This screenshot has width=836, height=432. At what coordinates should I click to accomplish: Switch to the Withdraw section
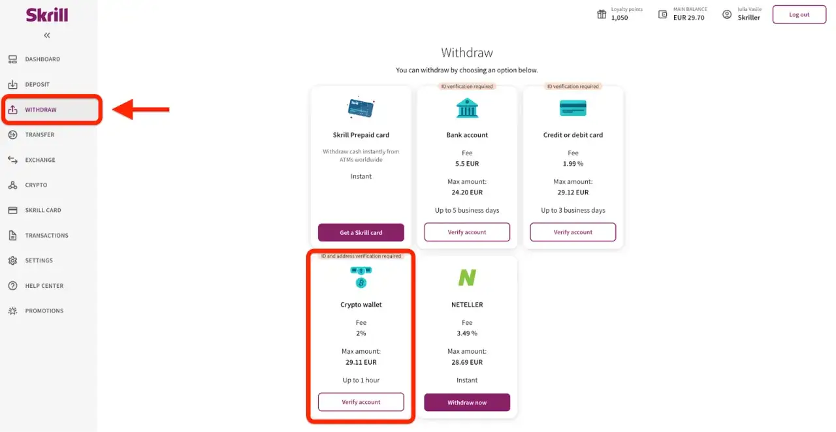tap(40, 110)
